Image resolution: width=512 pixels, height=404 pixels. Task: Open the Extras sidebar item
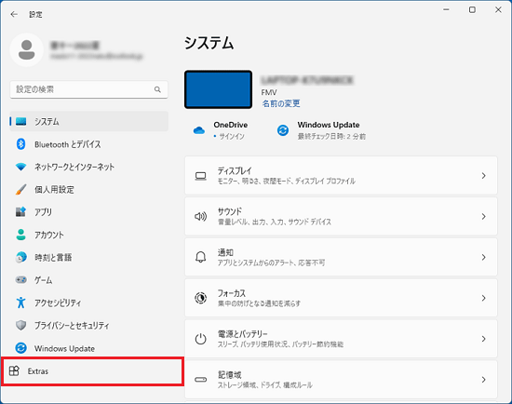tap(92, 371)
